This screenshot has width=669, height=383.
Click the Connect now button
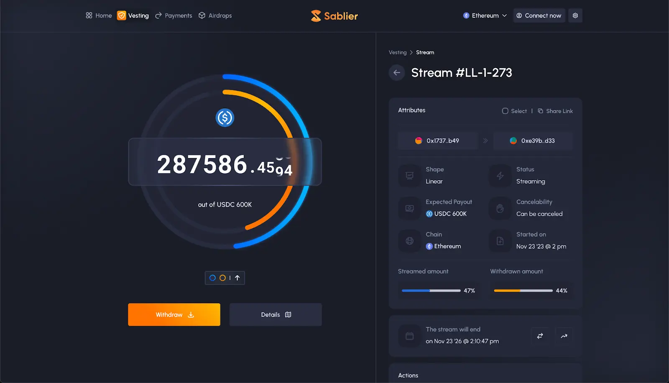pos(539,15)
